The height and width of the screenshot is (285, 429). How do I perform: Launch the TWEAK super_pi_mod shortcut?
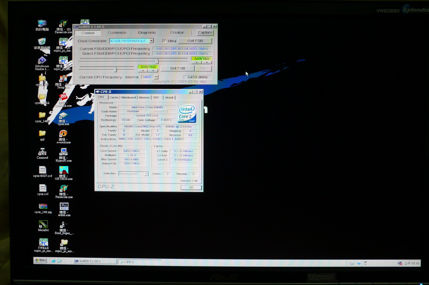[43, 245]
